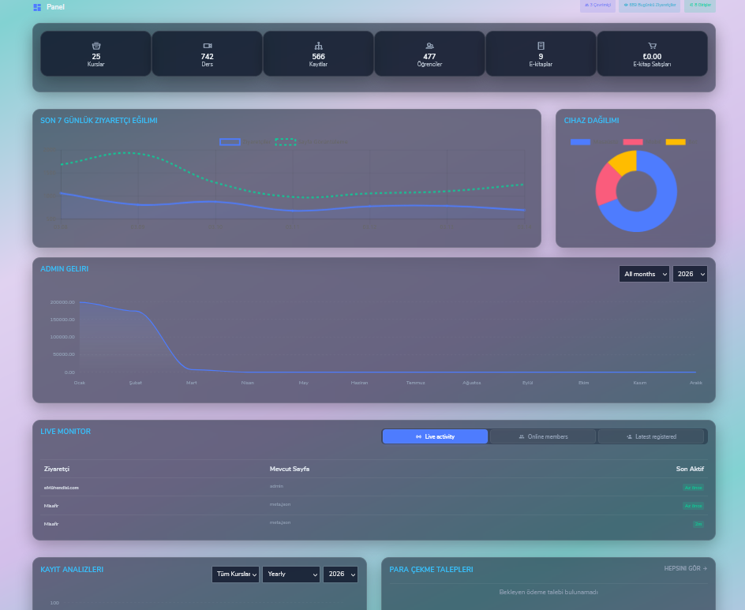
Task: Click the E-kitap Satışları cart icon
Action: click(x=652, y=46)
